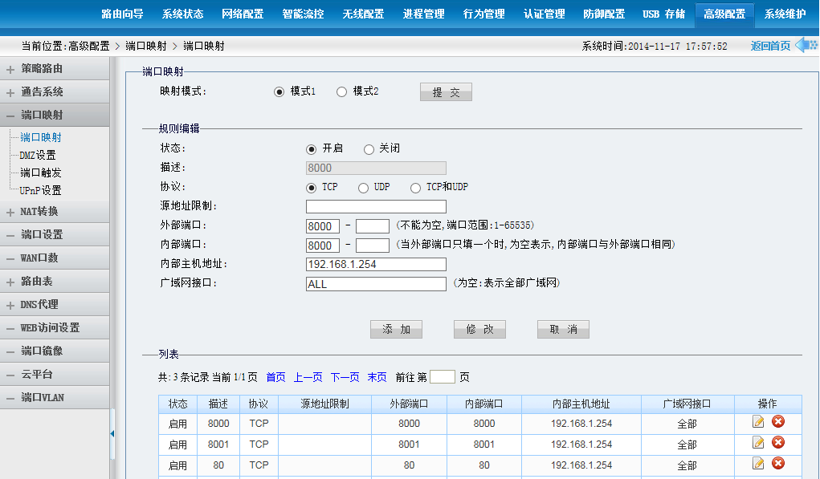This screenshot has height=479, width=820.
Task: Open DMZ设置 in the sidebar
Action: [38, 156]
